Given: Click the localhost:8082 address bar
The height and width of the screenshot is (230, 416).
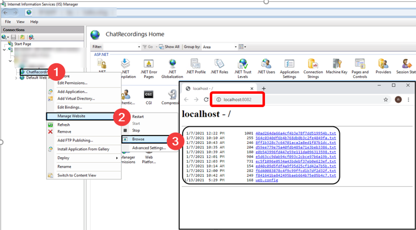Looking at the screenshot, I should coord(302,99).
